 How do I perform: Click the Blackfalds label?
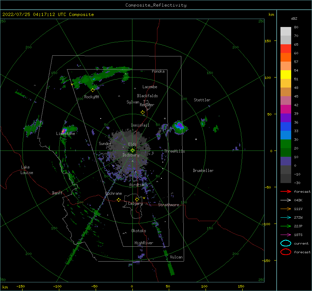click(x=147, y=96)
